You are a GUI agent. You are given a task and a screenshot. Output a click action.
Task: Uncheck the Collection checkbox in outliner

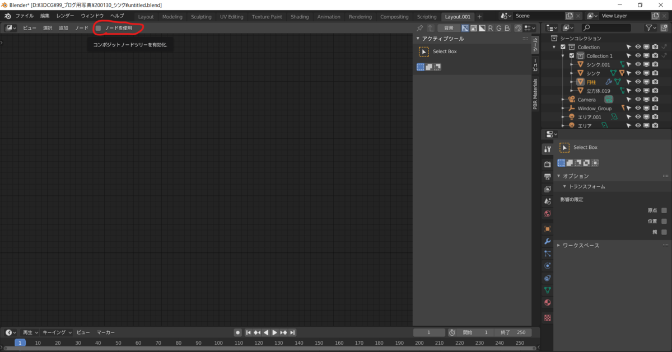(563, 47)
